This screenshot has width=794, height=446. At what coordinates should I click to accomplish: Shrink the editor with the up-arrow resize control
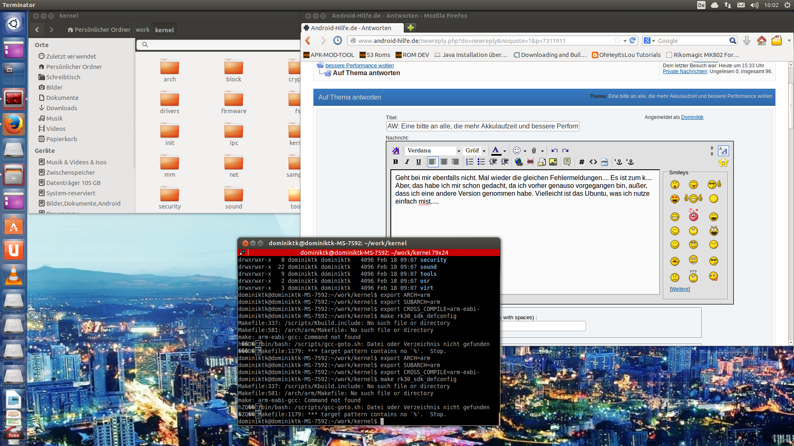[712, 148]
